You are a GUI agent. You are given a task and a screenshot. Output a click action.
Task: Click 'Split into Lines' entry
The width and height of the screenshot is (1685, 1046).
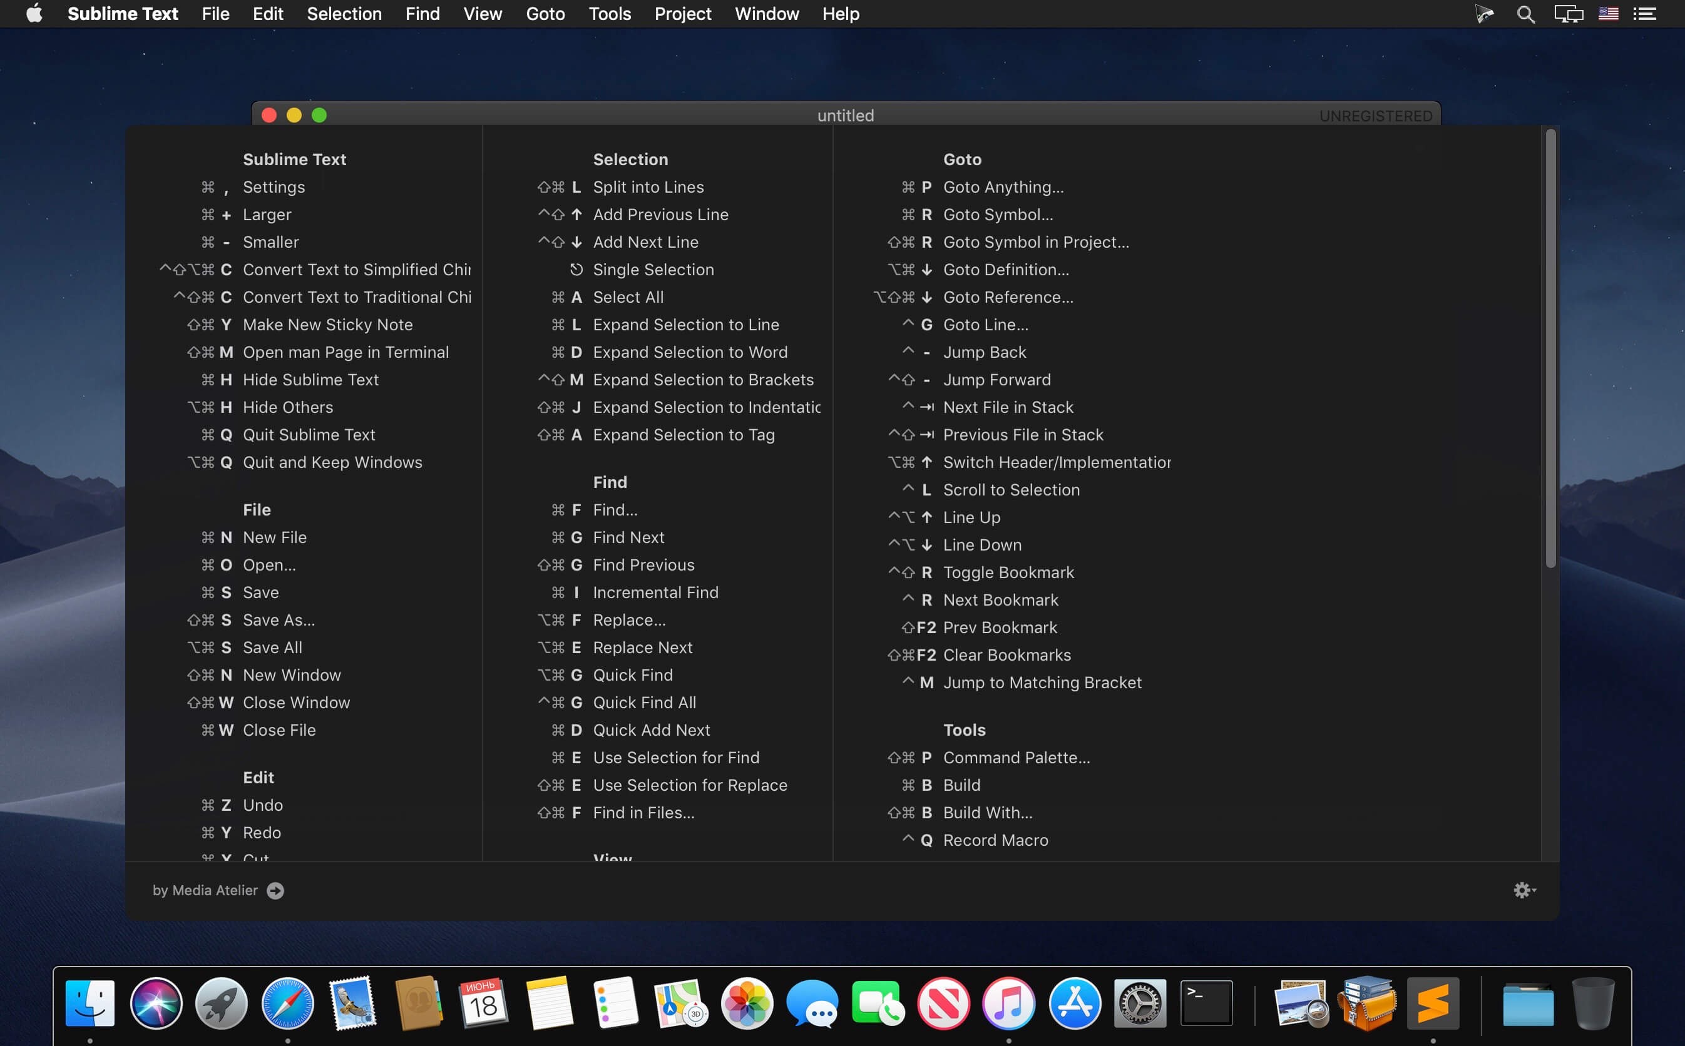pyautogui.click(x=648, y=187)
